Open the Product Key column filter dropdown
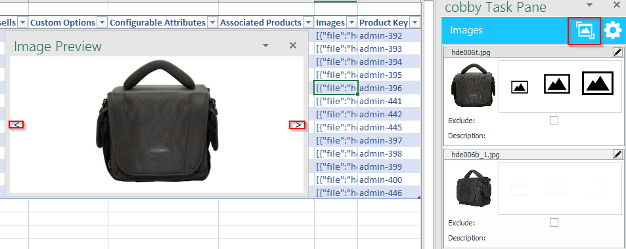This screenshot has height=249, width=626. (x=415, y=23)
